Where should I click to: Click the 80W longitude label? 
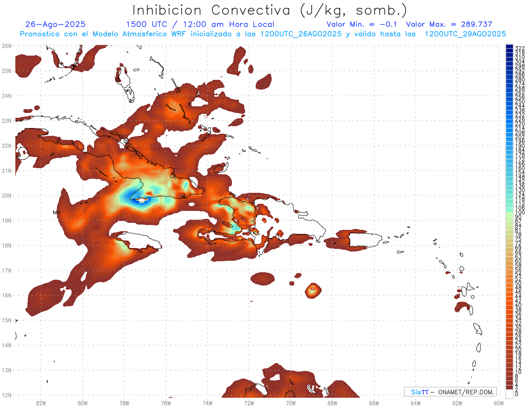click(x=83, y=403)
